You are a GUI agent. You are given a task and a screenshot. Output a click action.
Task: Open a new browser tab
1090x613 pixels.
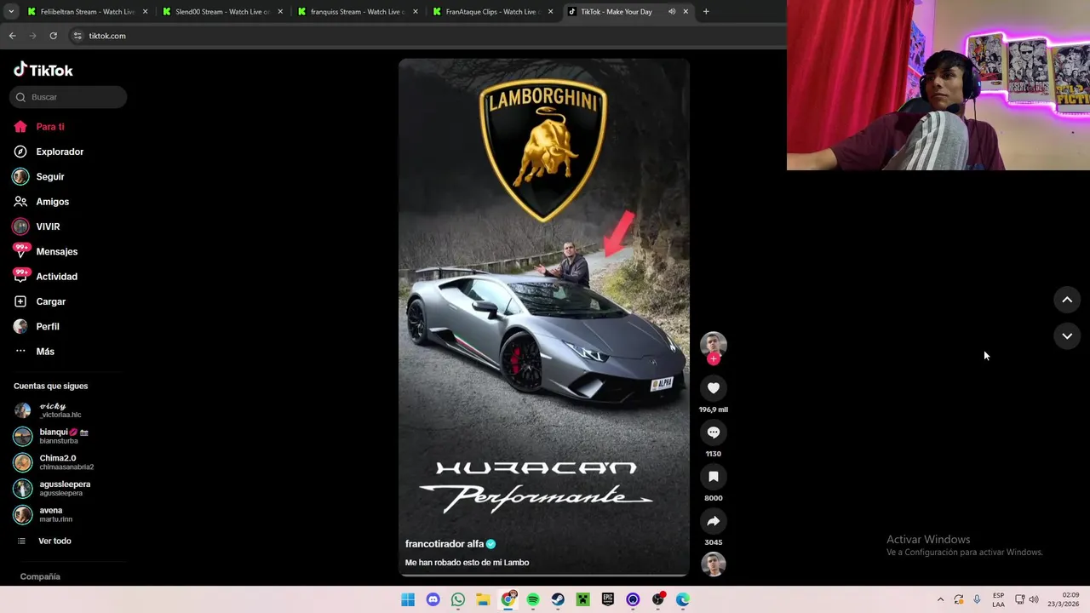pyautogui.click(x=706, y=12)
